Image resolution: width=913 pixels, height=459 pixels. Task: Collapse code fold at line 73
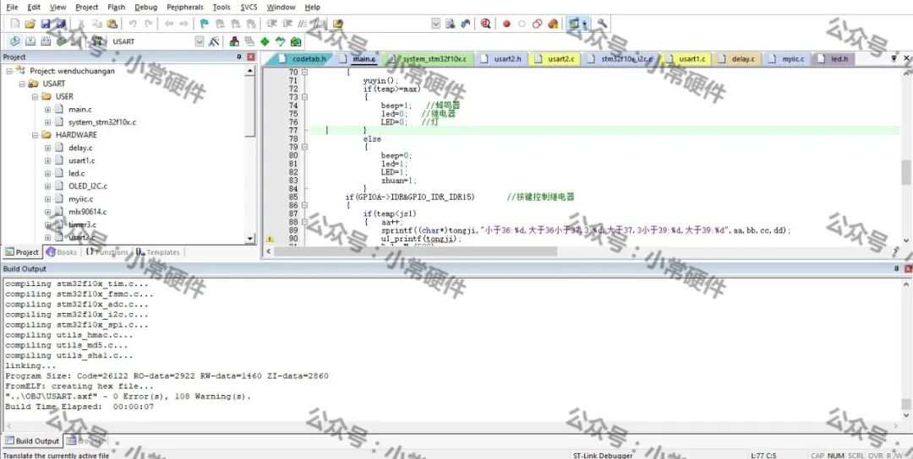[x=304, y=97]
